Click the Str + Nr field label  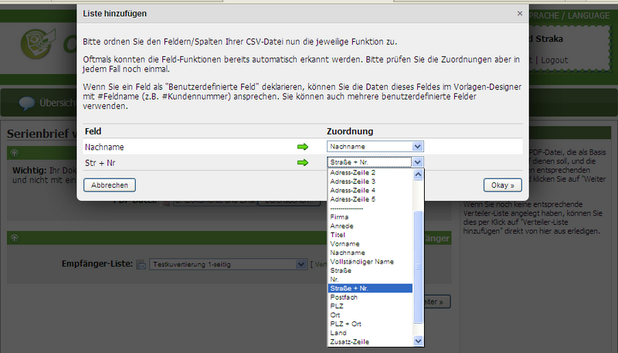tap(100, 163)
